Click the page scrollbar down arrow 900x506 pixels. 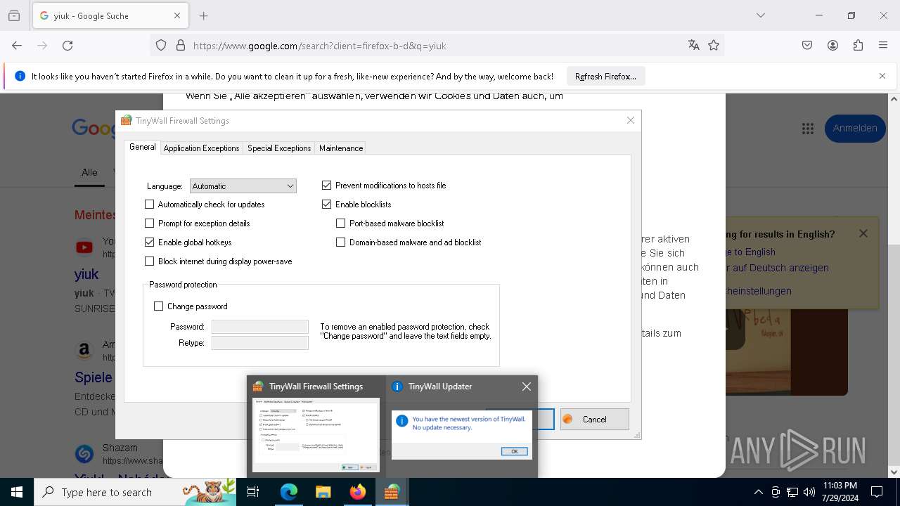click(894, 472)
